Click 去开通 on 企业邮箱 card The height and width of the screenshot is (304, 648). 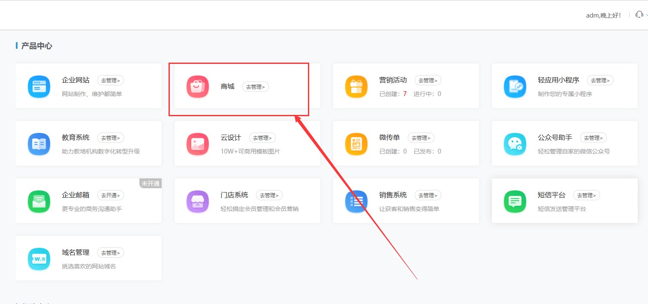point(110,195)
